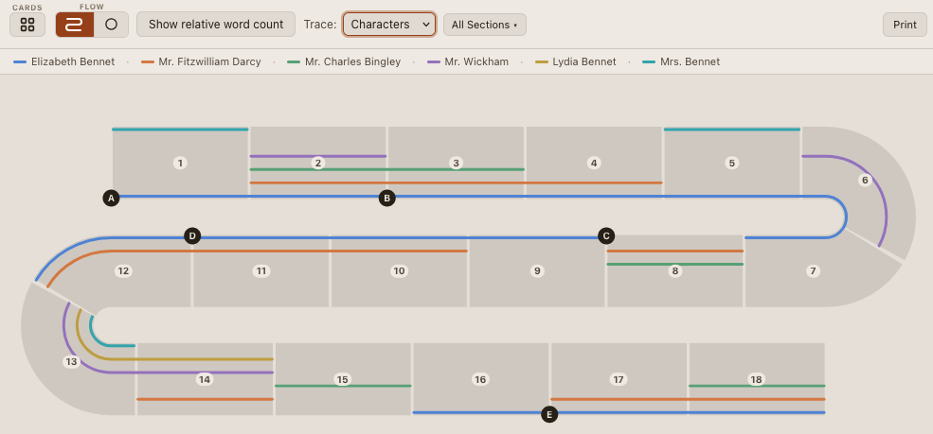
Task: Click section marker C
Action: 606,236
